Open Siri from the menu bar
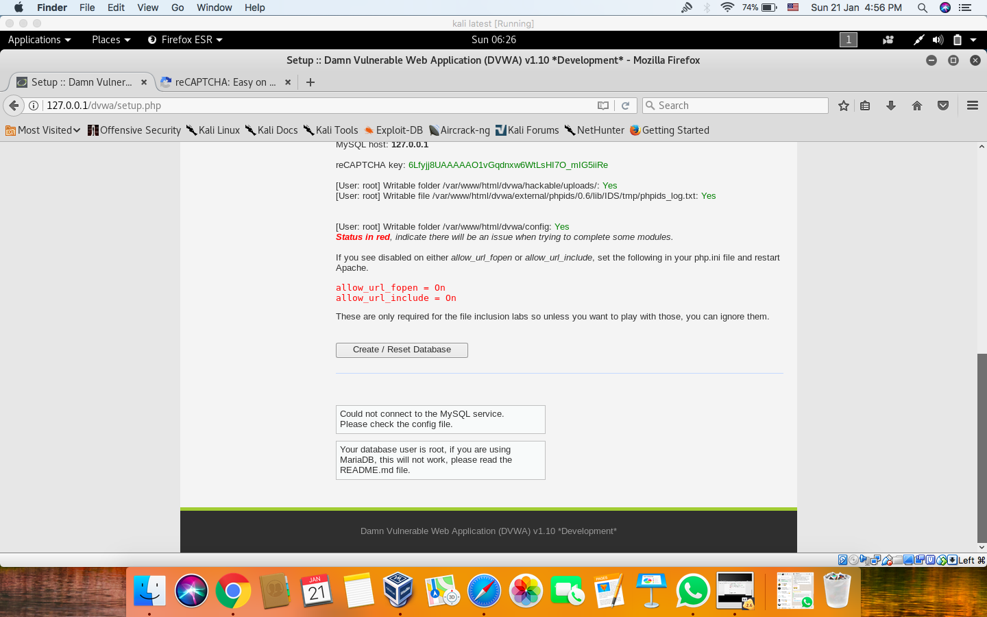Viewport: 987px width, 617px height. (x=945, y=8)
